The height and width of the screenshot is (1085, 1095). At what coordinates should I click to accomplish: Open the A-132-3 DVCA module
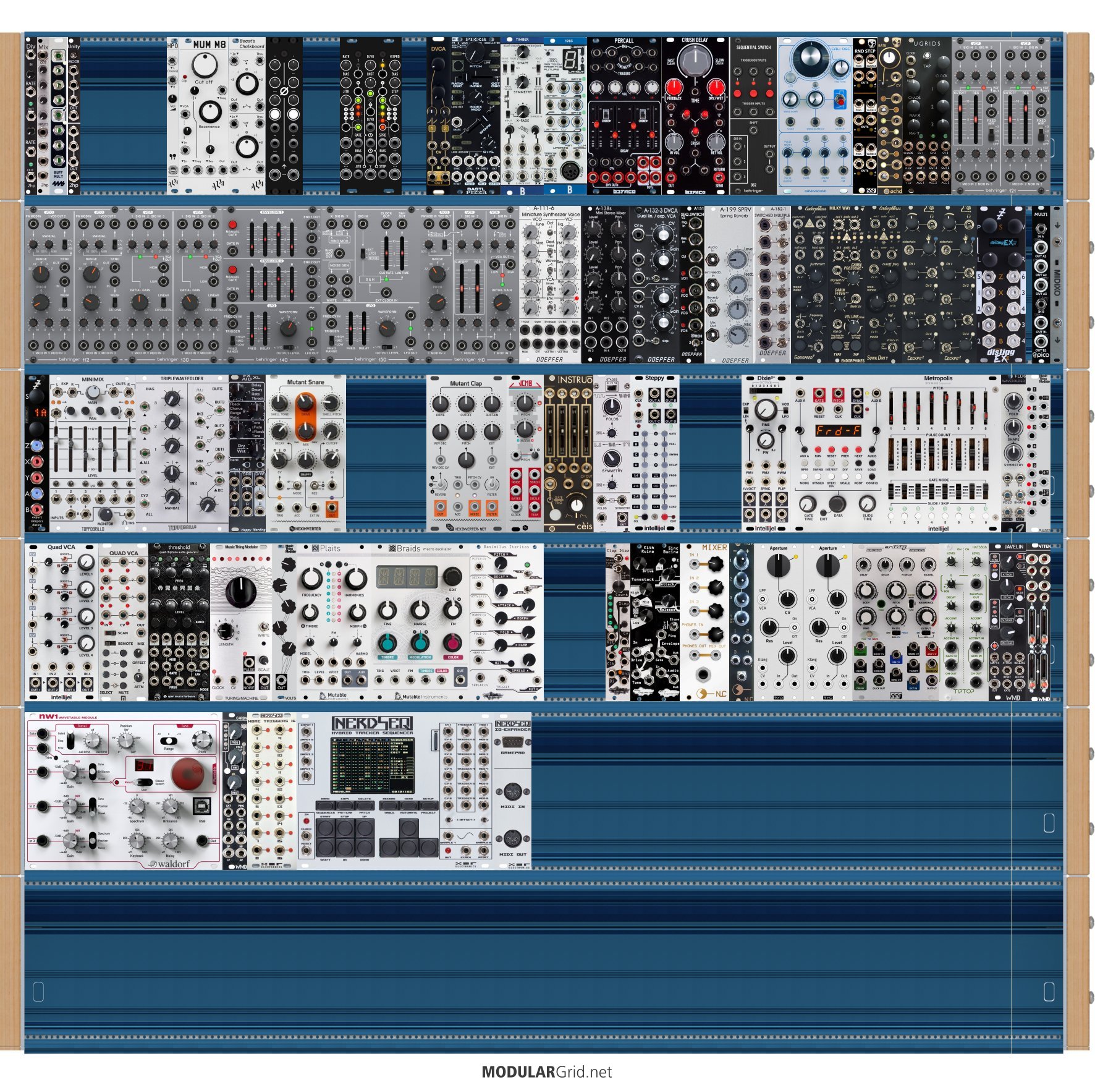655,285
